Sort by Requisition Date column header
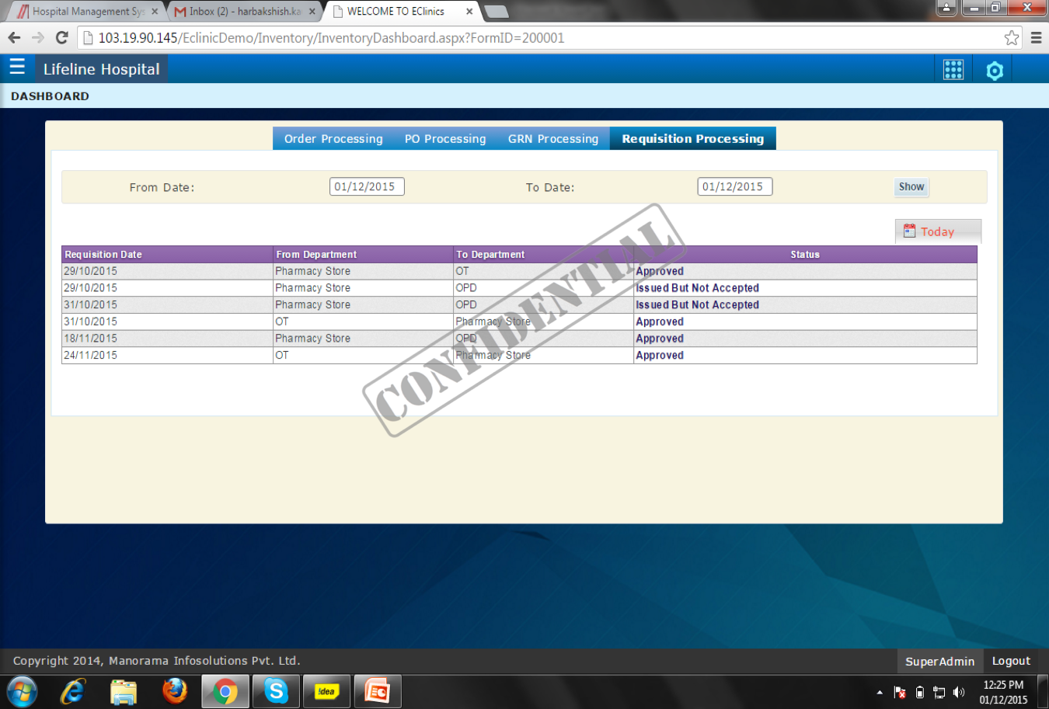The image size is (1049, 709). (x=167, y=254)
